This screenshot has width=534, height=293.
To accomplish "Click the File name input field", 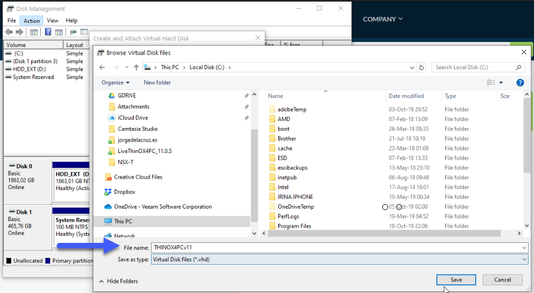I will tap(337, 248).
